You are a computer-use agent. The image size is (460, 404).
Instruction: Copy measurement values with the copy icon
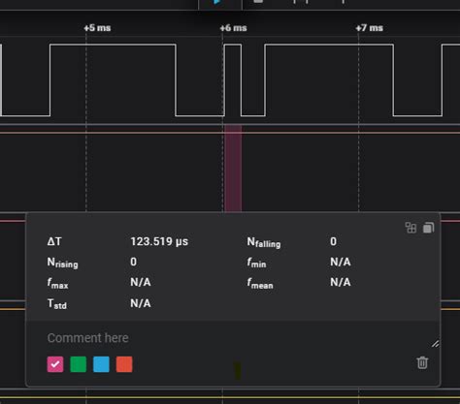coord(429,228)
